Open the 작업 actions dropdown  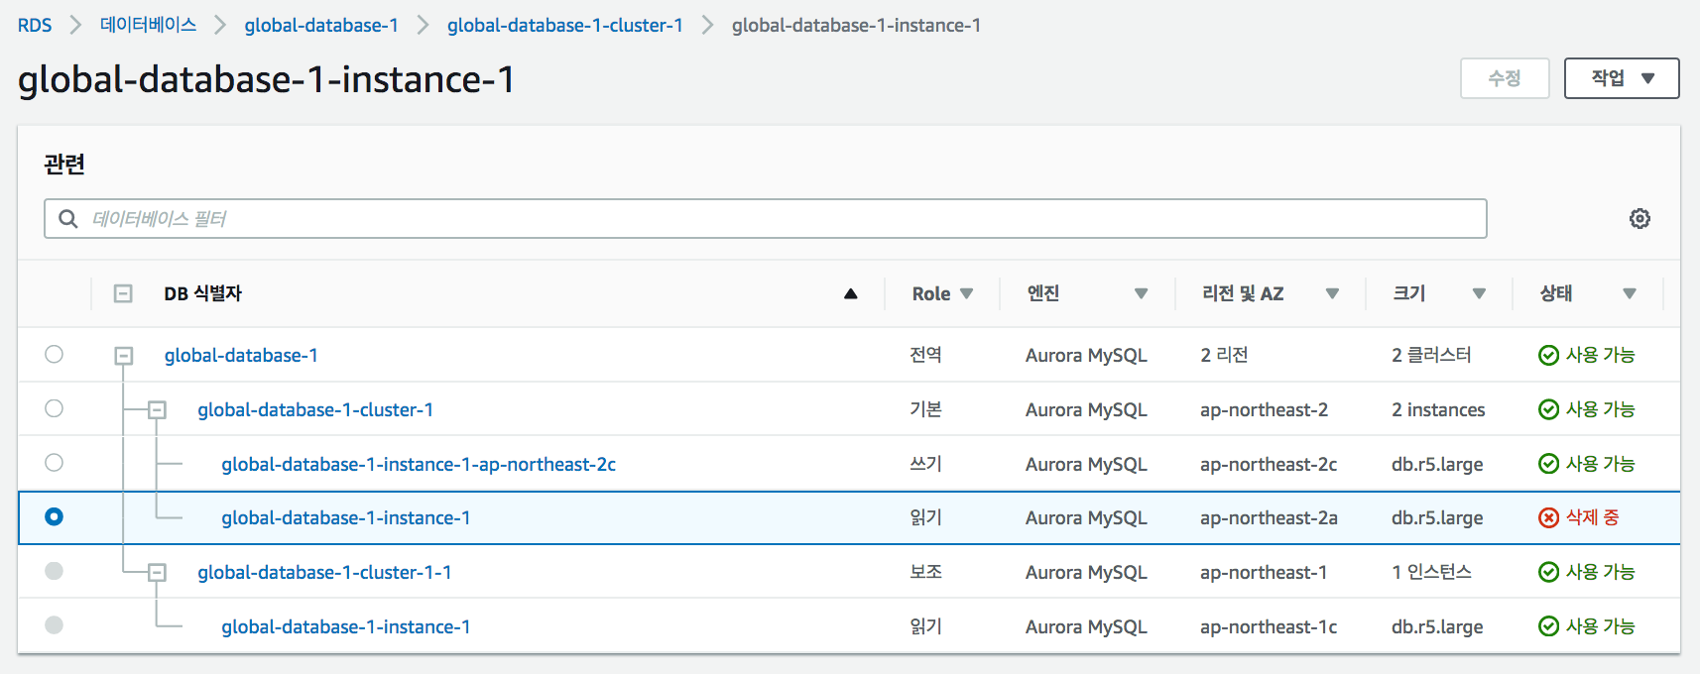tap(1621, 78)
